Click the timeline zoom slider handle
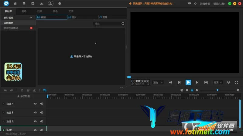The image size is (243, 136). click(217, 90)
